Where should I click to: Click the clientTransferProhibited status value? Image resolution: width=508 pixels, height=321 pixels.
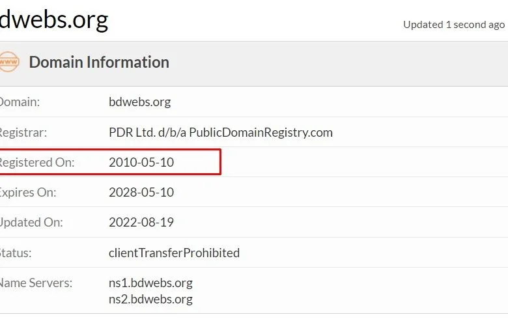point(175,253)
